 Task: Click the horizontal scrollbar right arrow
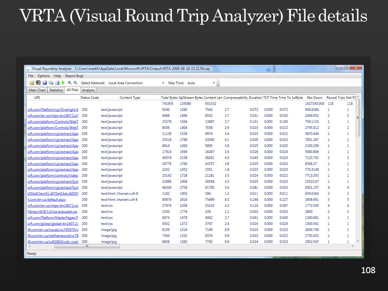[x=353, y=246]
